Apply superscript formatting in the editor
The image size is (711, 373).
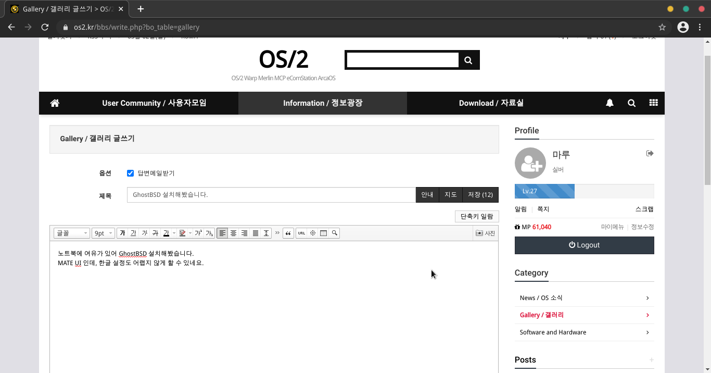(x=198, y=233)
